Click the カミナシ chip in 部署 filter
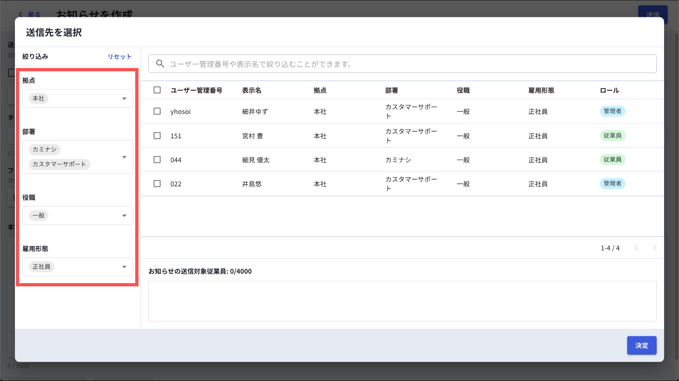The height and width of the screenshot is (381, 679). [44, 149]
